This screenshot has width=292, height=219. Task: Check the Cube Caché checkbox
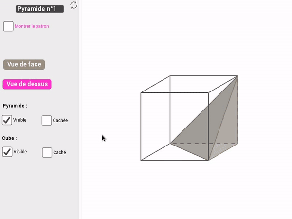pyautogui.click(x=47, y=152)
